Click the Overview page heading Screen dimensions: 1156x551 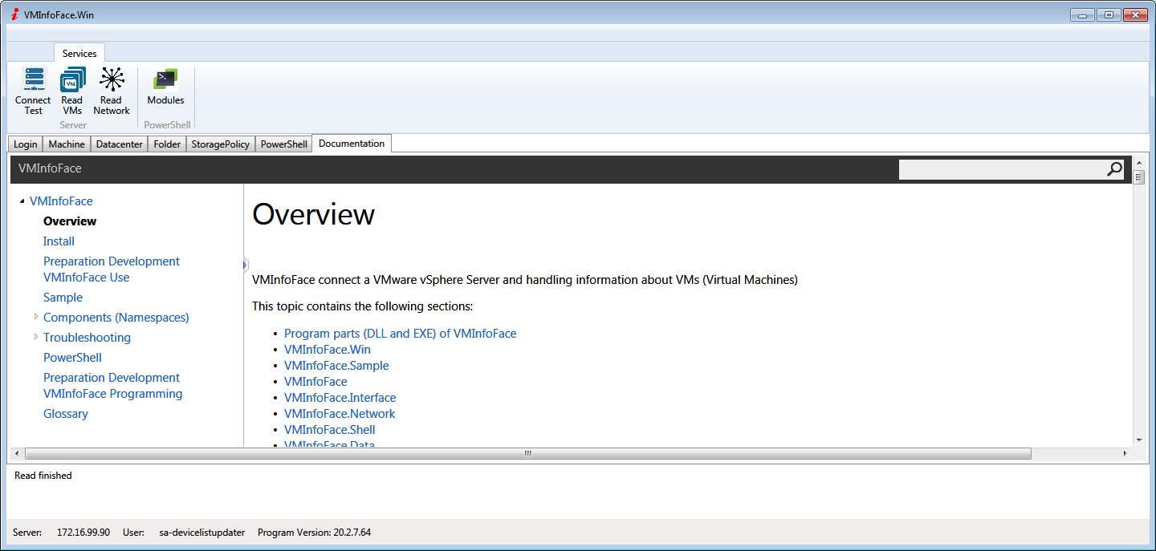coord(313,214)
